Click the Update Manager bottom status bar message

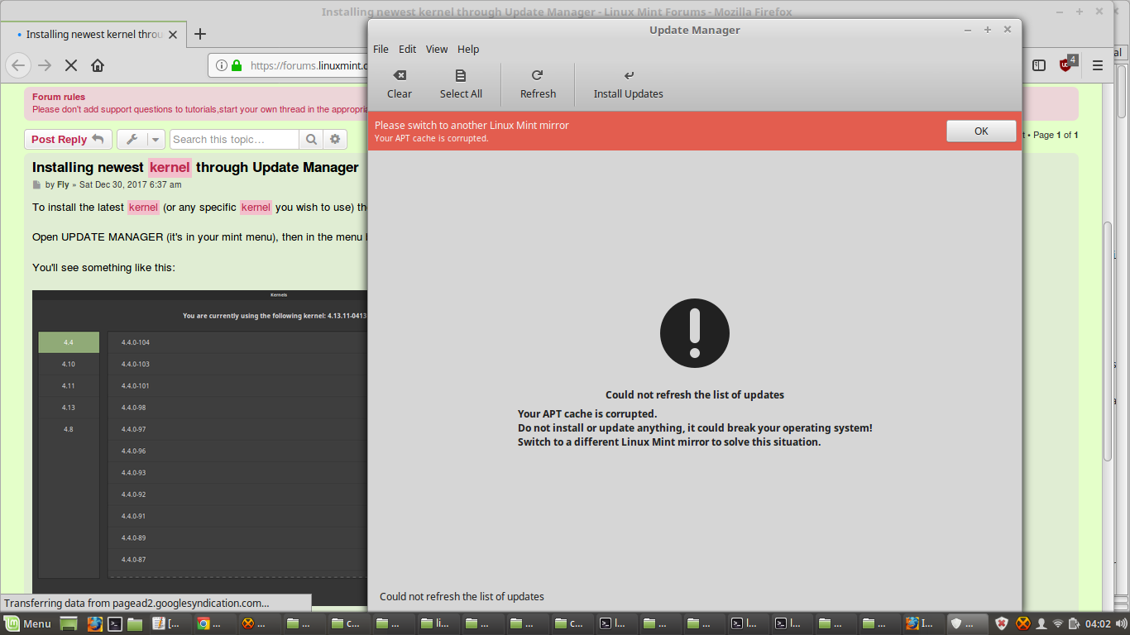pyautogui.click(x=462, y=596)
